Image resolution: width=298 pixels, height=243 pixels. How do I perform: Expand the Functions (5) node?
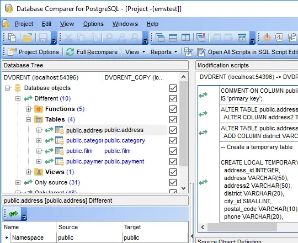pyautogui.click(x=28, y=109)
